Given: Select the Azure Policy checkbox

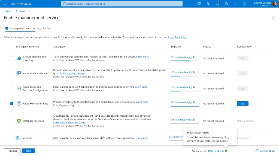Looking at the screenshot, I should click(x=11, y=88).
